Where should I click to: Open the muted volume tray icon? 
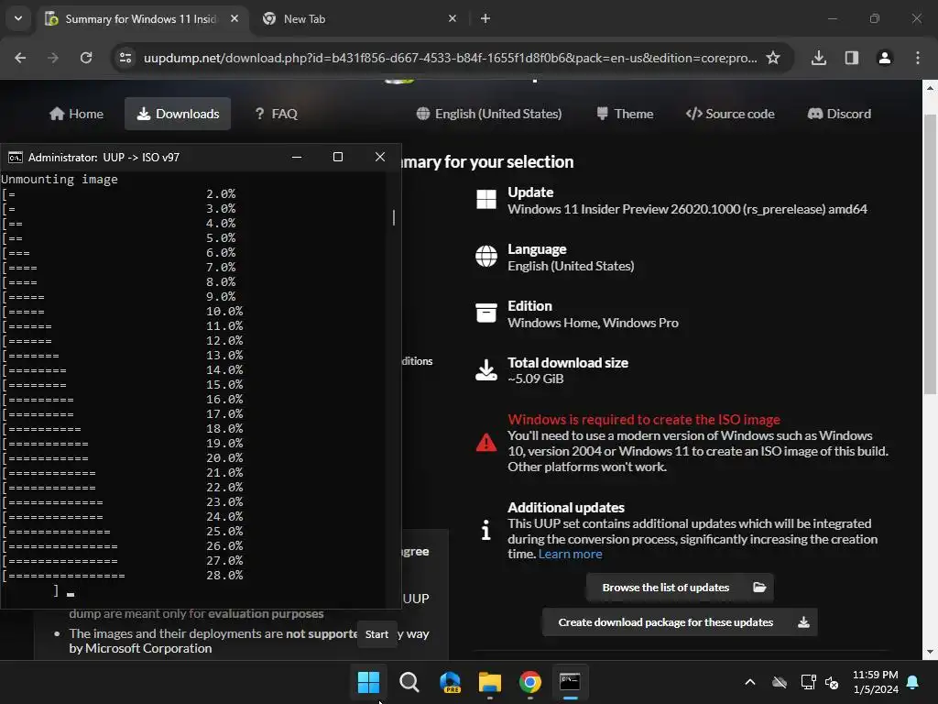coord(832,682)
